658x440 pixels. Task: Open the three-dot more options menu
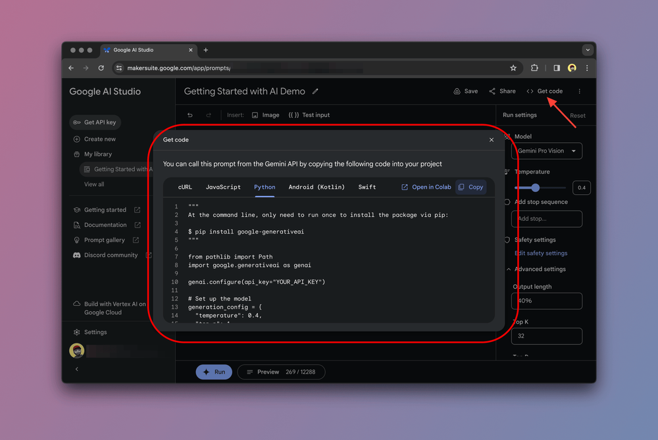[580, 91]
